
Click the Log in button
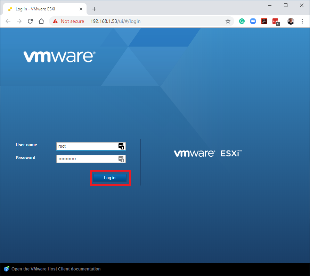109,178
